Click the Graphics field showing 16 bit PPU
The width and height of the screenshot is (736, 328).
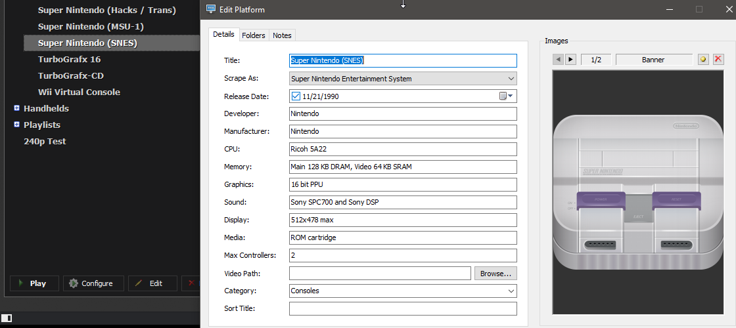403,184
